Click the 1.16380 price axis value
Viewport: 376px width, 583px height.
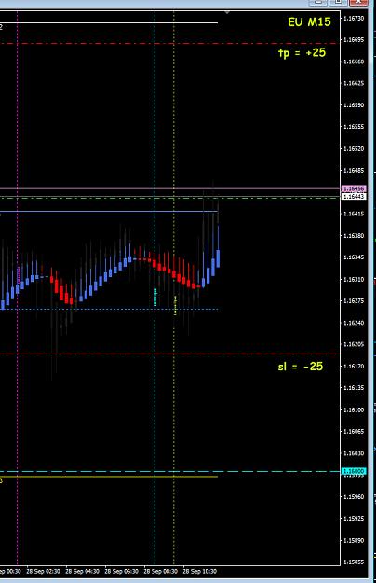354,236
